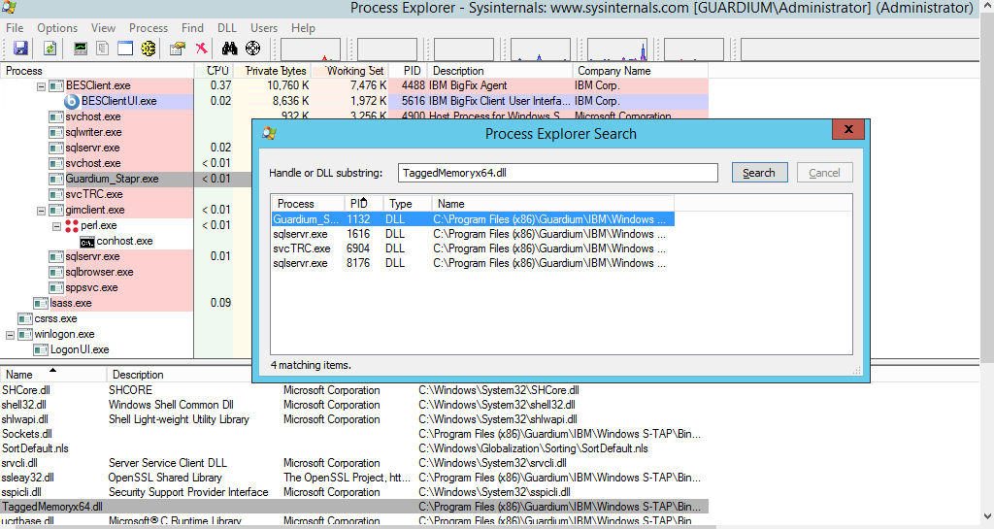Sort search results by PID column

click(365, 204)
